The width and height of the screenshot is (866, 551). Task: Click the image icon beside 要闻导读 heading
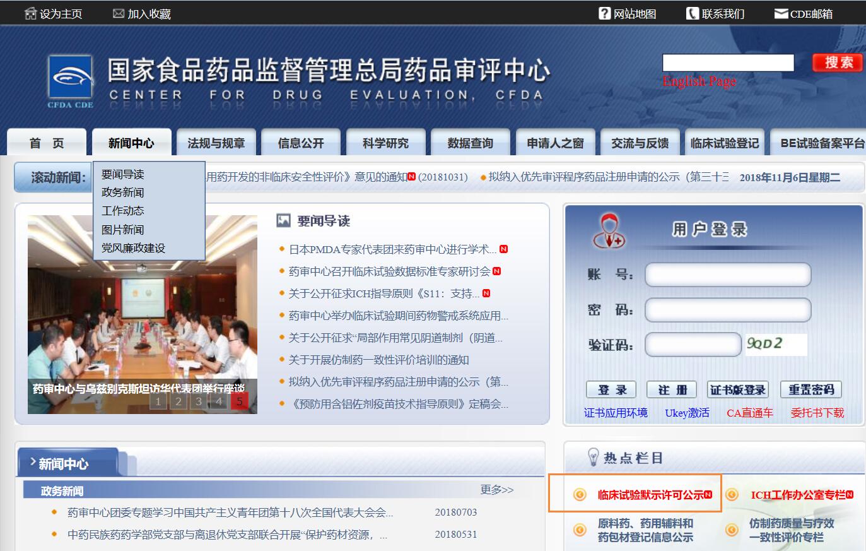(x=283, y=220)
